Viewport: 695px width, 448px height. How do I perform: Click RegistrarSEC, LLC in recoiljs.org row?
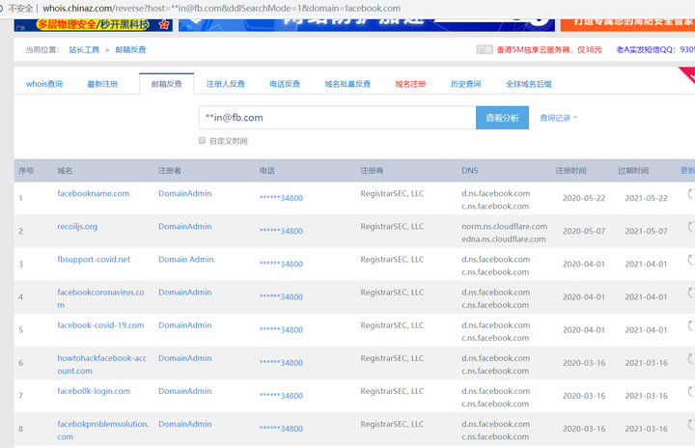click(392, 227)
